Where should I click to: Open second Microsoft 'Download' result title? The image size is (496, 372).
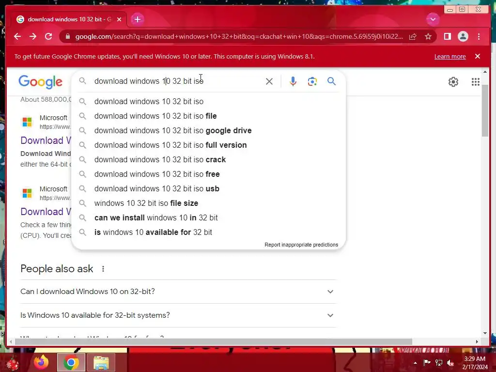coord(46,212)
